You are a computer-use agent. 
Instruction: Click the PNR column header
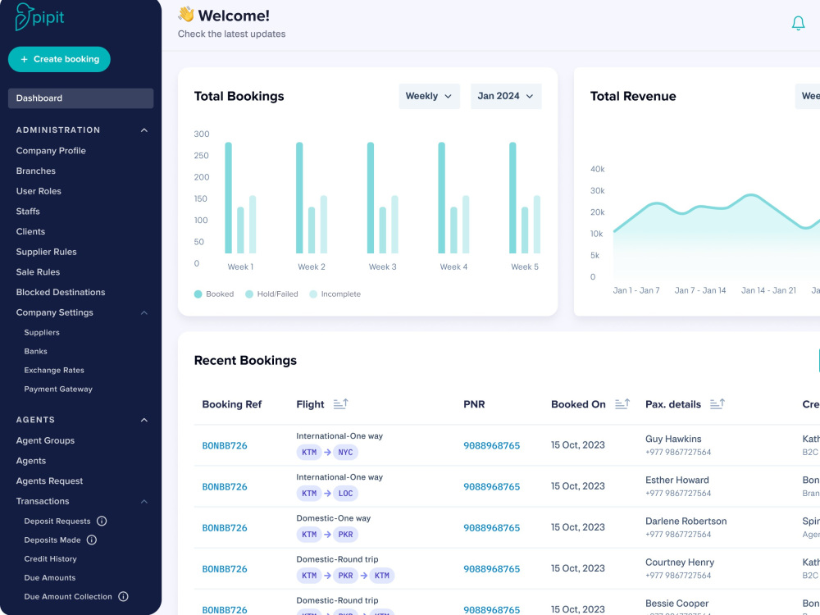coord(474,404)
